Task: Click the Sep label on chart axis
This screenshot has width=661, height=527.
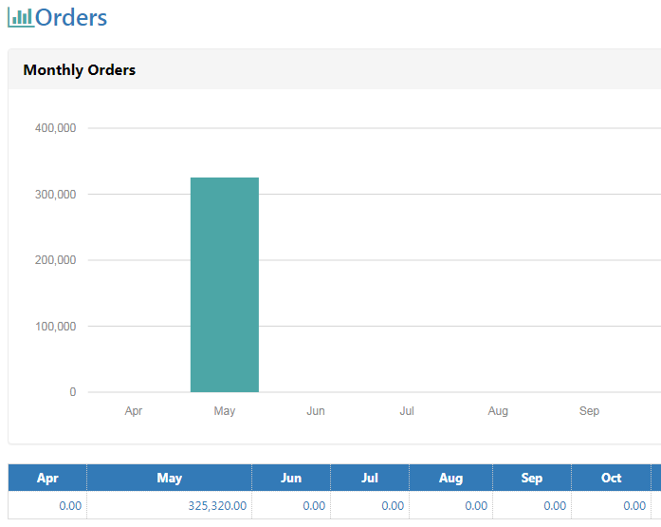Action: point(589,411)
